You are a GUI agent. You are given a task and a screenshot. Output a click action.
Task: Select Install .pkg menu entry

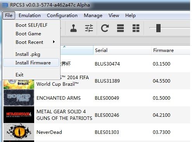(x=31, y=54)
